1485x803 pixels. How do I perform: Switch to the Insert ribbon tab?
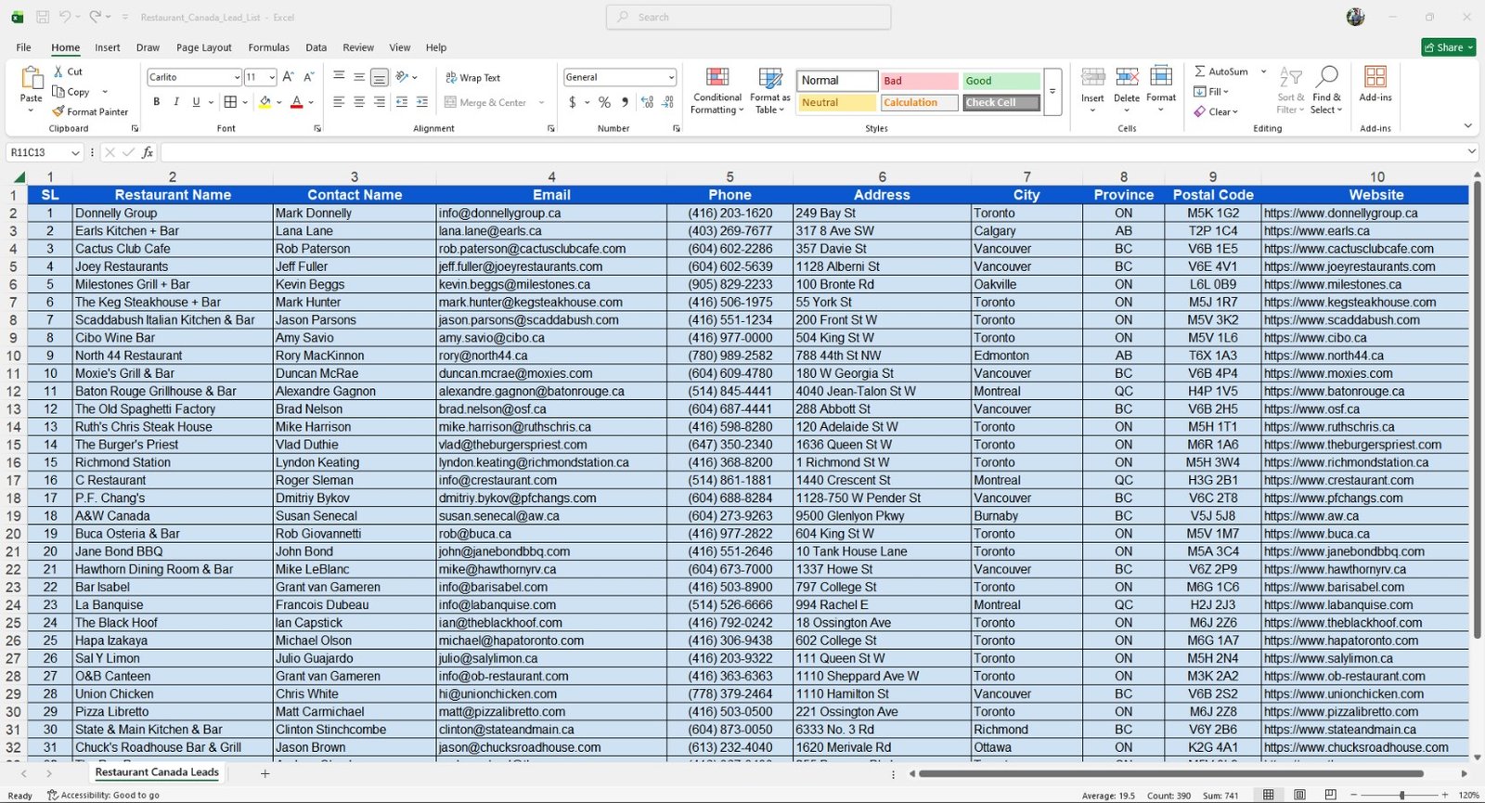(x=107, y=47)
